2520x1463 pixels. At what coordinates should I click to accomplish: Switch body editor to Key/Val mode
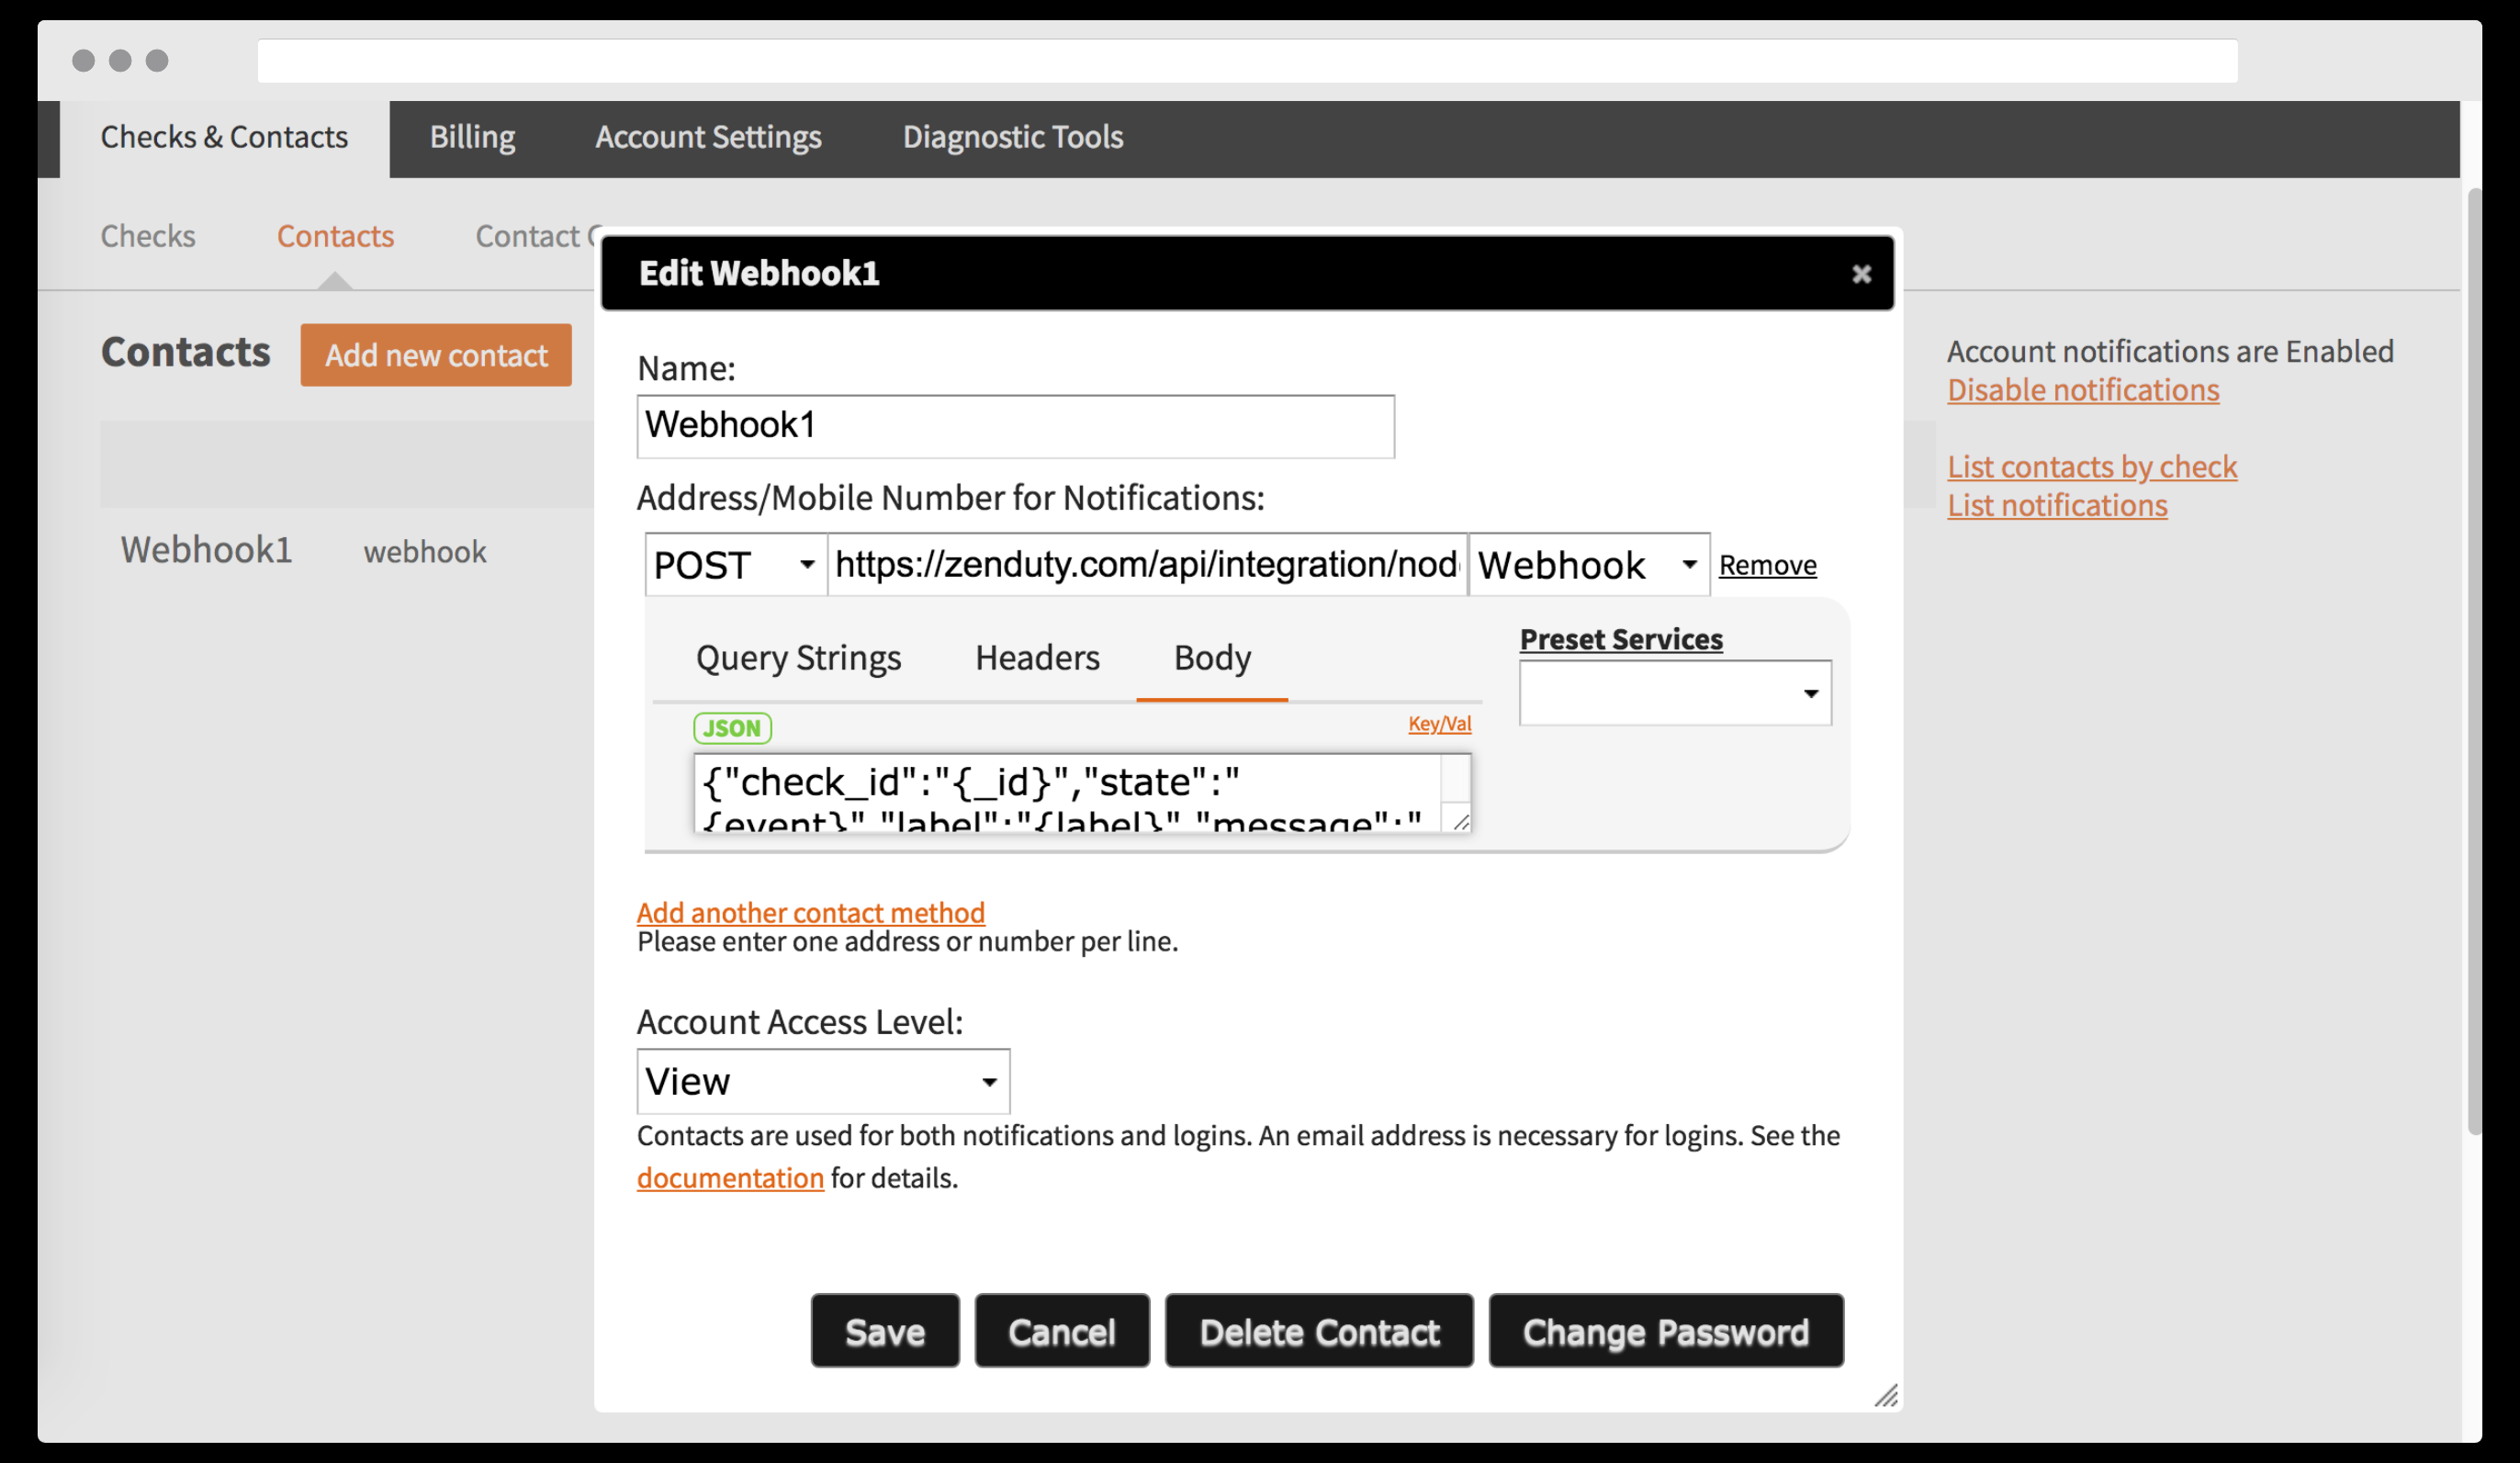click(1439, 723)
